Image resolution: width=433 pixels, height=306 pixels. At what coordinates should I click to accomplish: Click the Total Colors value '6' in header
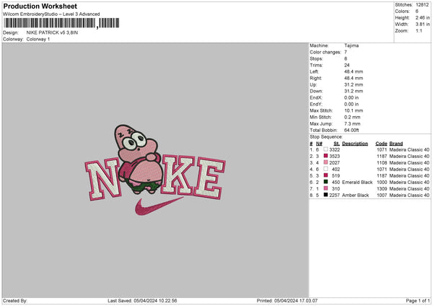[x=417, y=12]
